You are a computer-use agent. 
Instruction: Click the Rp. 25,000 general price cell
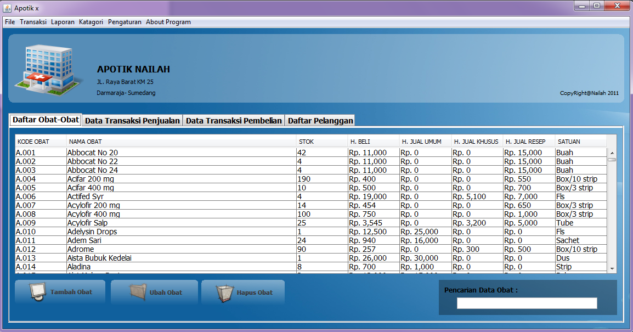(426, 232)
